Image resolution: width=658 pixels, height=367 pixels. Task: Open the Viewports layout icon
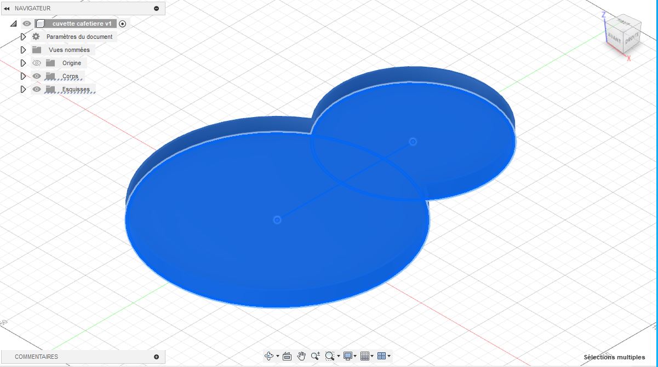coord(382,356)
